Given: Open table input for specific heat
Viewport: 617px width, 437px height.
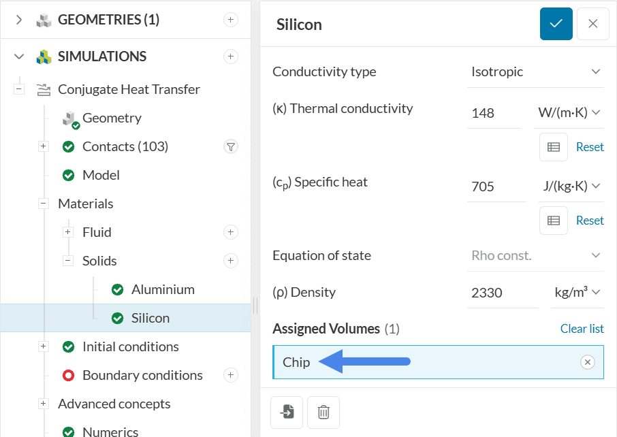Looking at the screenshot, I should (553, 221).
